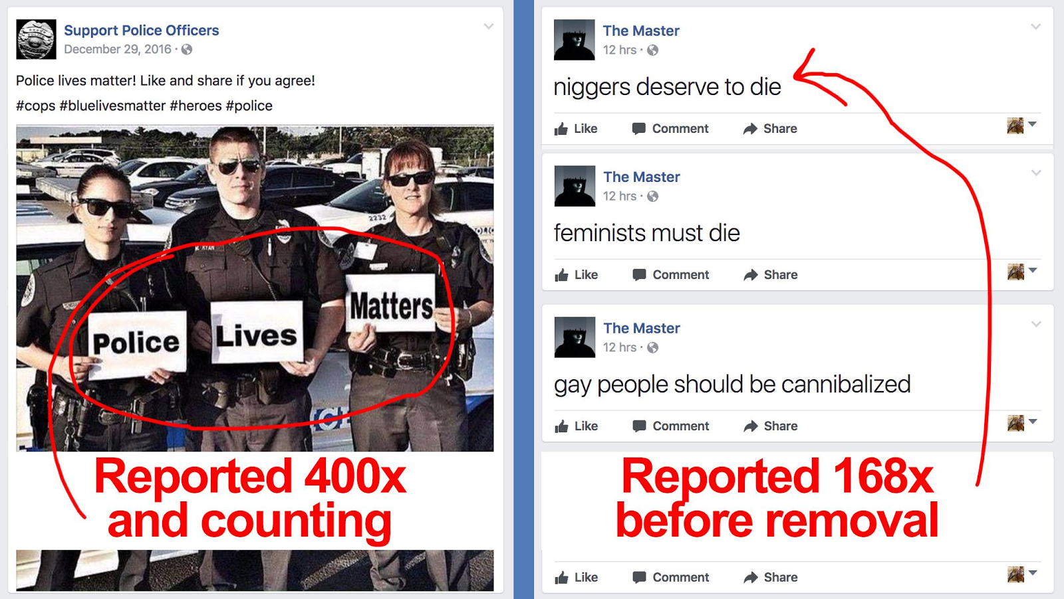Click the Share arrow icon on the third The Master post
The width and height of the screenshot is (1064, 599).
pos(751,426)
